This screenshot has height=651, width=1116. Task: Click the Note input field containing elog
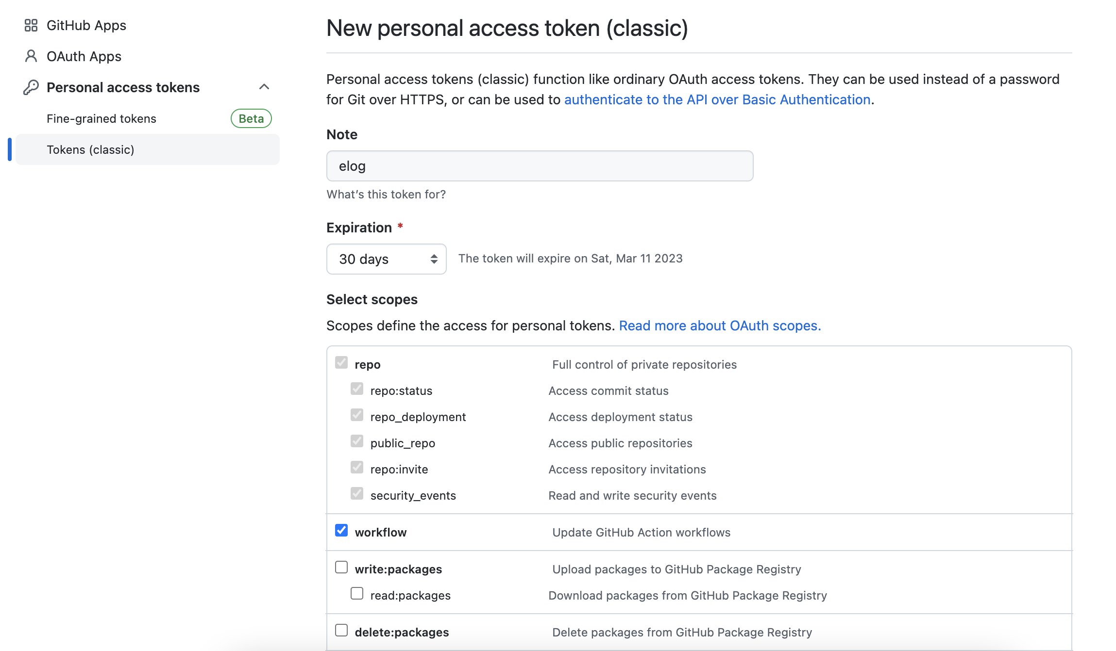(540, 166)
